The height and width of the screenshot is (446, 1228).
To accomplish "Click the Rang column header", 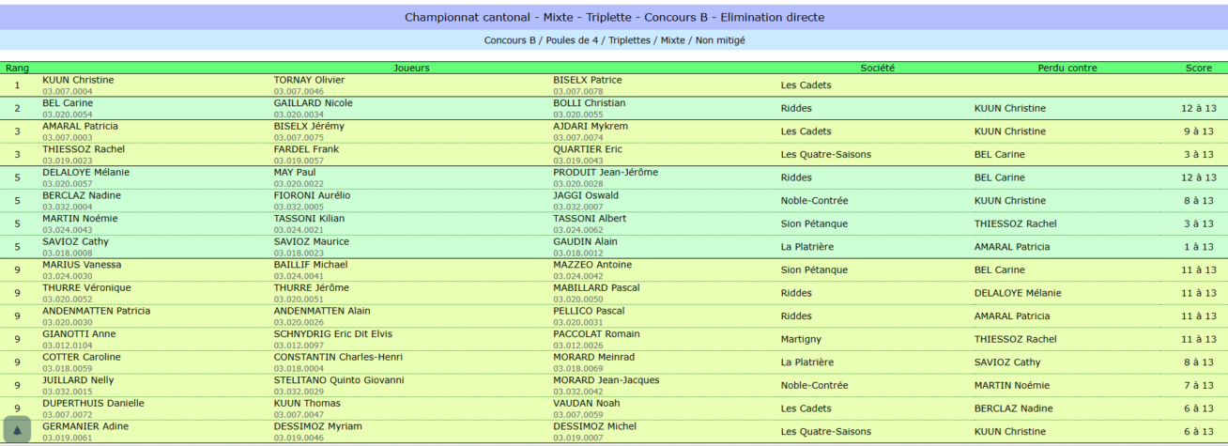I will point(17,68).
